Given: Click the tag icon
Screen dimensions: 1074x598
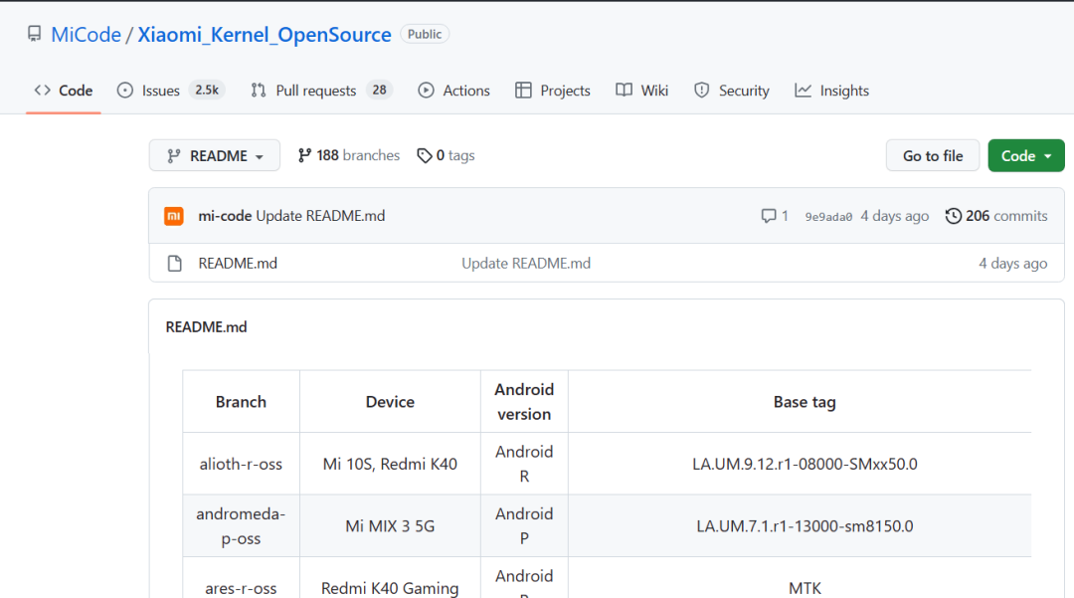Looking at the screenshot, I should click(425, 156).
